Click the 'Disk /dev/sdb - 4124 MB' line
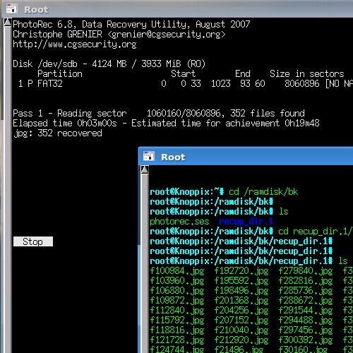Screen dimensions: 353x353 109,64
